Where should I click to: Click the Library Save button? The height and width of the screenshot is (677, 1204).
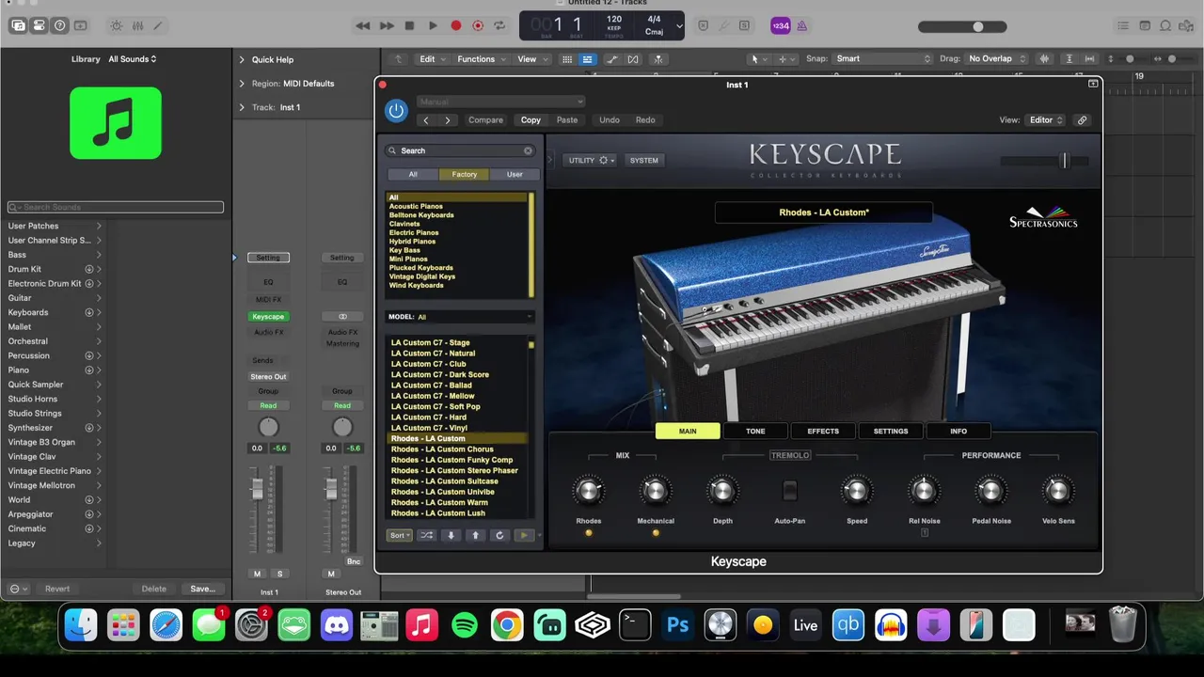pos(202,589)
